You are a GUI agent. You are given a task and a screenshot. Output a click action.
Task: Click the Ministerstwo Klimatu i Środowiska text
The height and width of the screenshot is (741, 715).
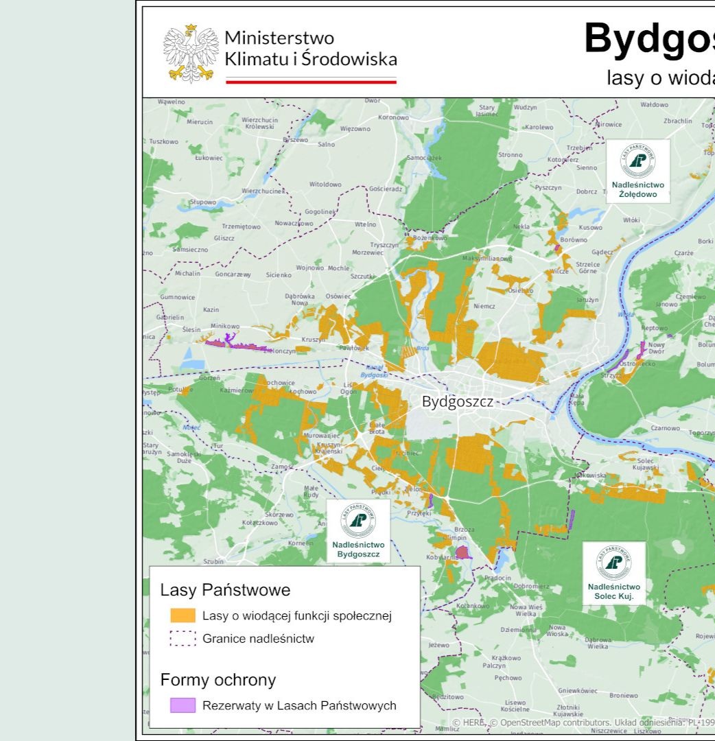311,49
